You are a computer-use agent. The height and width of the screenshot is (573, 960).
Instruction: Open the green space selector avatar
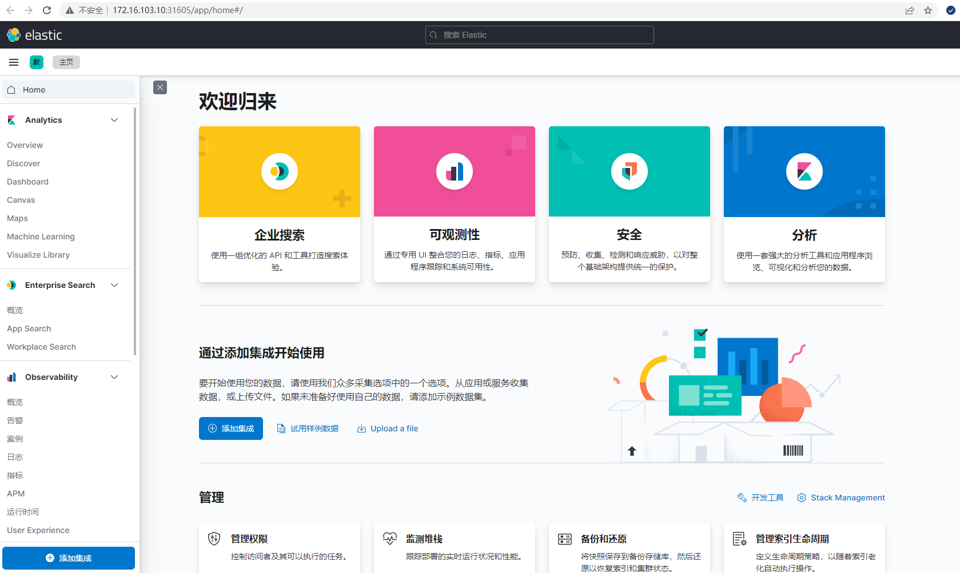pyautogui.click(x=37, y=62)
